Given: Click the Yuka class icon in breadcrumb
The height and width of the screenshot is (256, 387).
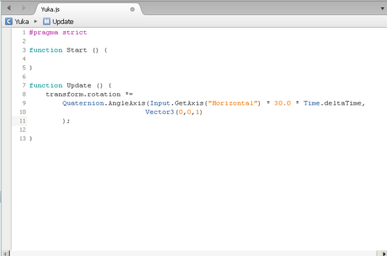Looking at the screenshot, I should click(x=8, y=21).
